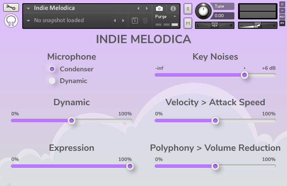The image size is (287, 186).
Task: Click the Expression slider handle
Action: pyautogui.click(x=130, y=166)
